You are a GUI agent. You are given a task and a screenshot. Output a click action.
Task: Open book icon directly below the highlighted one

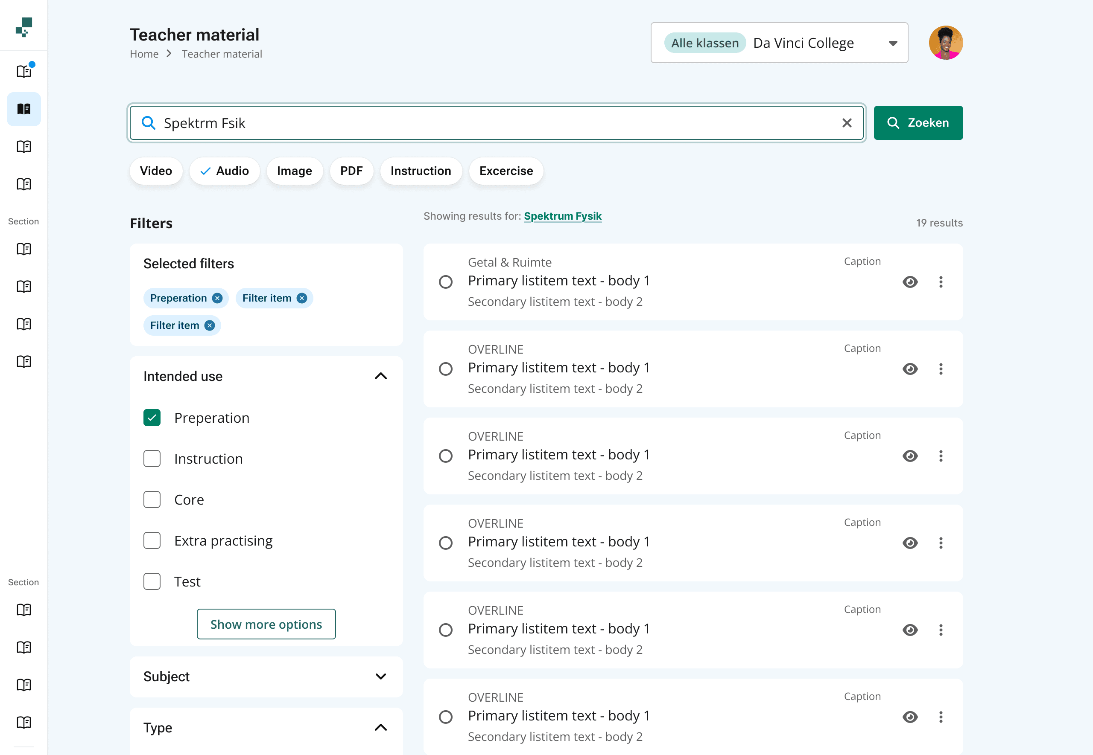23,147
